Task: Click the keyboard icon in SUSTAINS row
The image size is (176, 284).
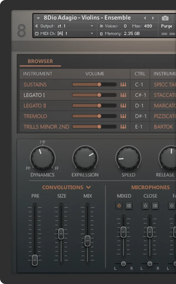Action: tap(123, 84)
